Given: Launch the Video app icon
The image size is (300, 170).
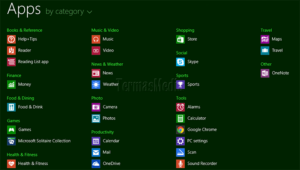Looking at the screenshot, I should (x=96, y=51).
